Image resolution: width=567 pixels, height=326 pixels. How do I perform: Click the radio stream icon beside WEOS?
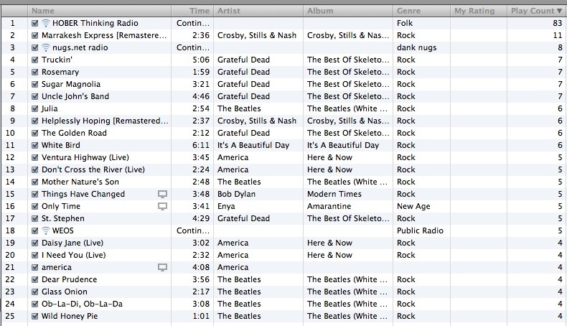point(45,230)
